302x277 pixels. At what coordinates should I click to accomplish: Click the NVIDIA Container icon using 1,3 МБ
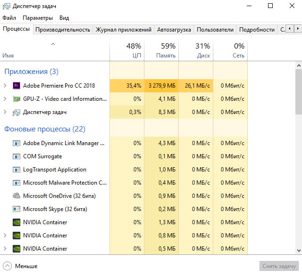(17, 222)
